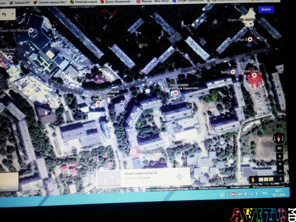296x222 pixels.
Task: Enable the 3D view button
Action: (279, 148)
